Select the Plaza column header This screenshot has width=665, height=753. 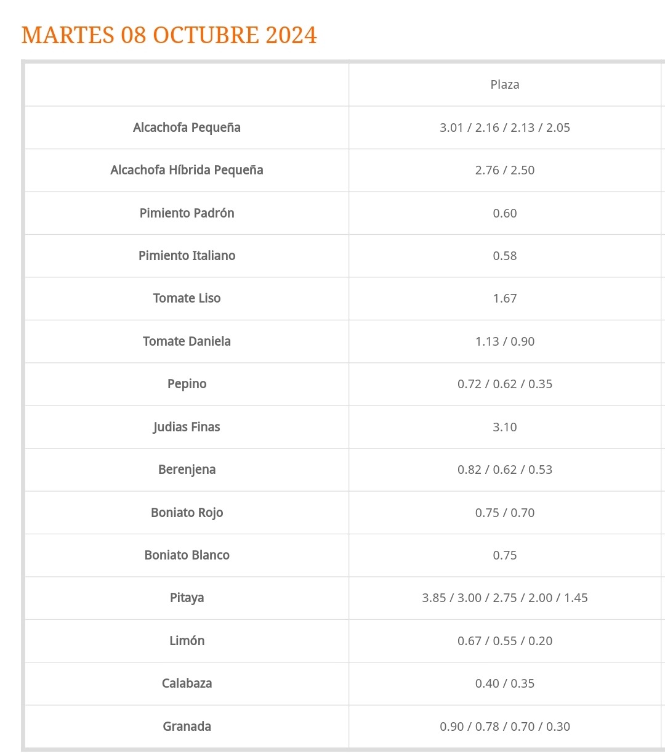[x=505, y=85]
